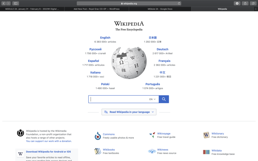Open the Wikibooks link
This screenshot has width=258, height=161.
[x=109, y=150]
